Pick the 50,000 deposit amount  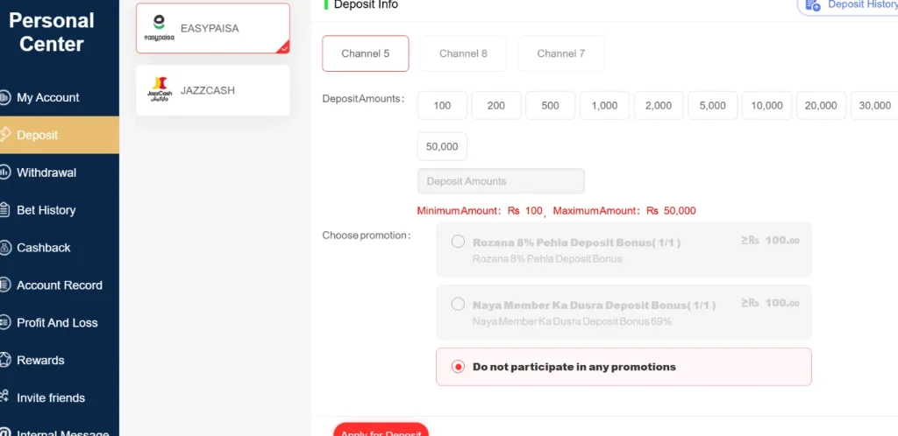point(442,146)
